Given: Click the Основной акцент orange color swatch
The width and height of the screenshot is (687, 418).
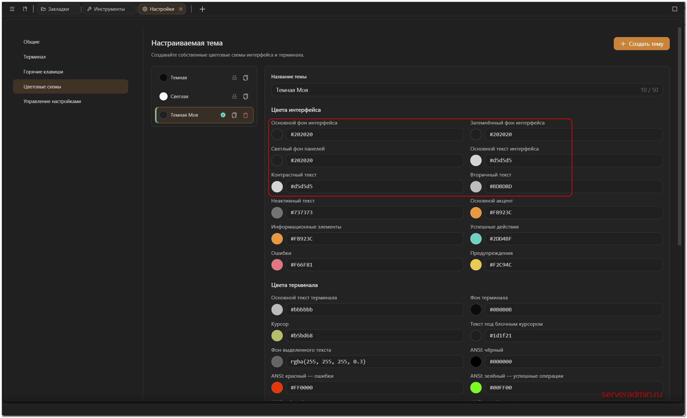Looking at the screenshot, I should [x=476, y=213].
